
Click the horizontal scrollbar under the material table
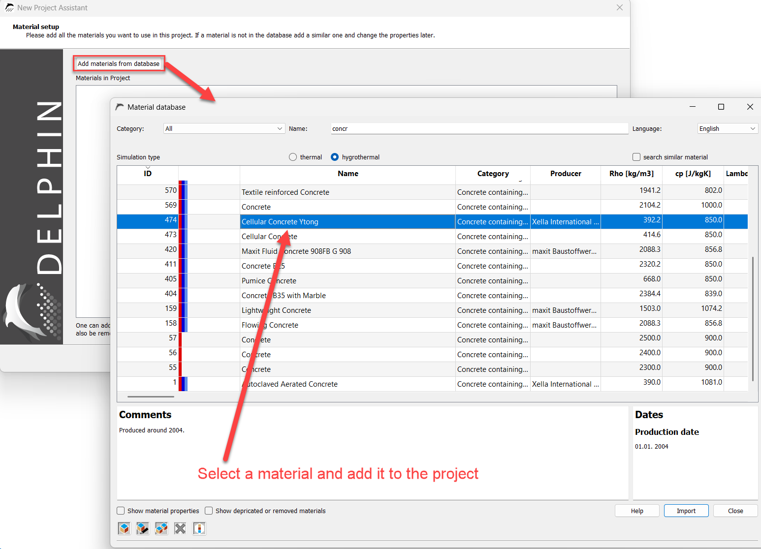tap(151, 396)
